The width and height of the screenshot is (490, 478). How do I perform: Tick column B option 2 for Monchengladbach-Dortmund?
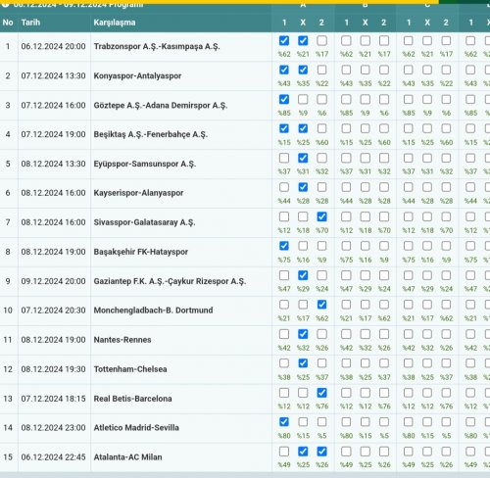point(384,305)
